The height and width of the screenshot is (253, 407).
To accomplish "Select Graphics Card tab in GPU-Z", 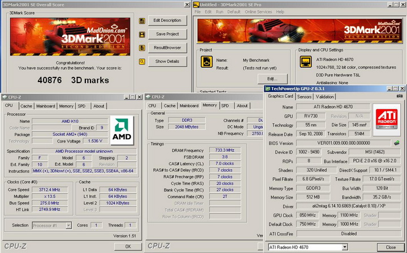I will pyautogui.click(x=280, y=96).
